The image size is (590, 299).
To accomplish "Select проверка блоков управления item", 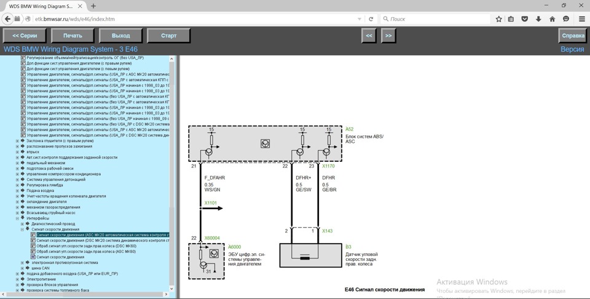I will click(x=52, y=285).
